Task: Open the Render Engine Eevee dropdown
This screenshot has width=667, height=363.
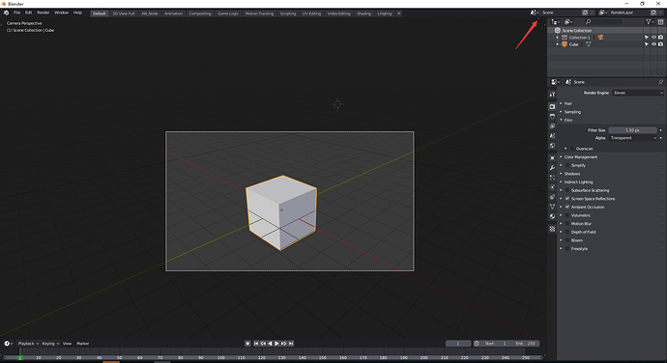Action: coord(637,93)
